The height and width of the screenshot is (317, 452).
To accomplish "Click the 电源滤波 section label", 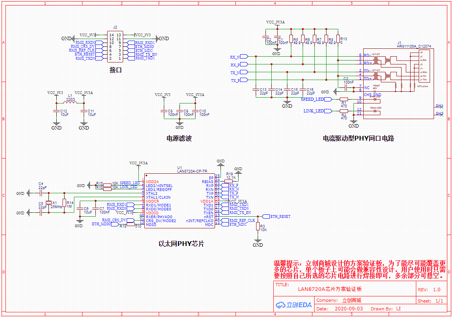I will [x=179, y=139].
